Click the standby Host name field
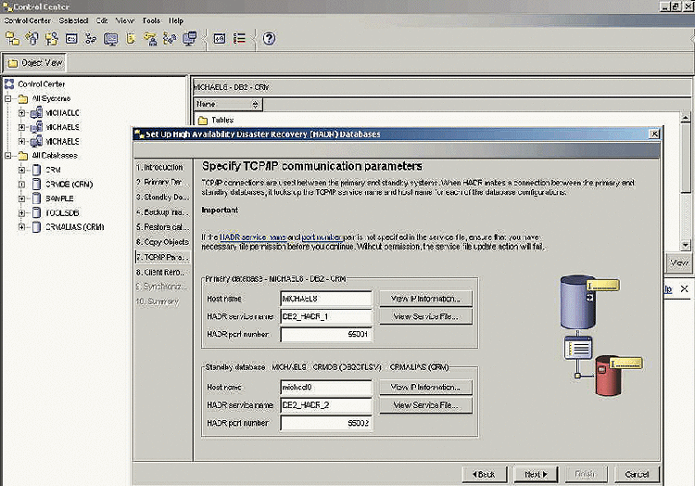Image resolution: width=695 pixels, height=486 pixels. pos(326,387)
